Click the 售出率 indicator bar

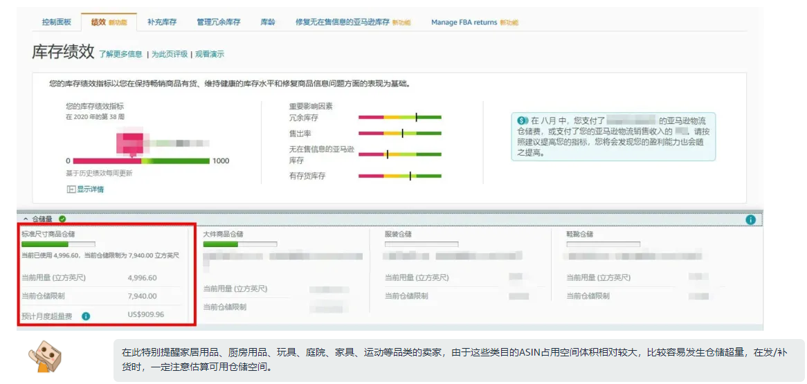(400, 134)
